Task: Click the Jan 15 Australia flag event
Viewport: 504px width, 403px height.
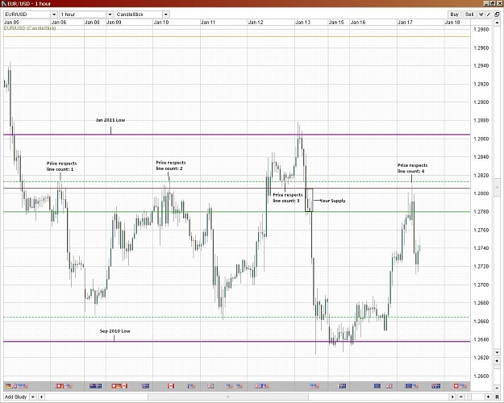Action: coord(343,385)
